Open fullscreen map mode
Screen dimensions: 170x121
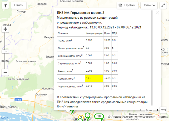click(163, 5)
